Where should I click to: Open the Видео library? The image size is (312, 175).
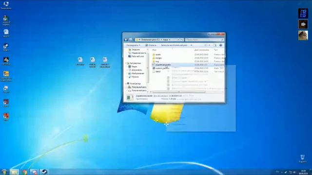coord(133,67)
